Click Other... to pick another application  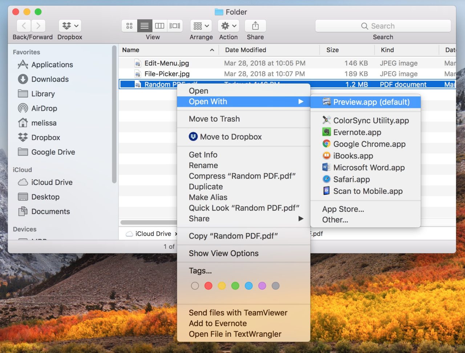coord(335,220)
